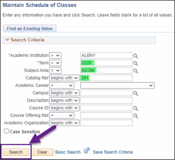Viewport: 175px width, 160px height.
Task: Click the empty Description input field
Action: point(106,100)
